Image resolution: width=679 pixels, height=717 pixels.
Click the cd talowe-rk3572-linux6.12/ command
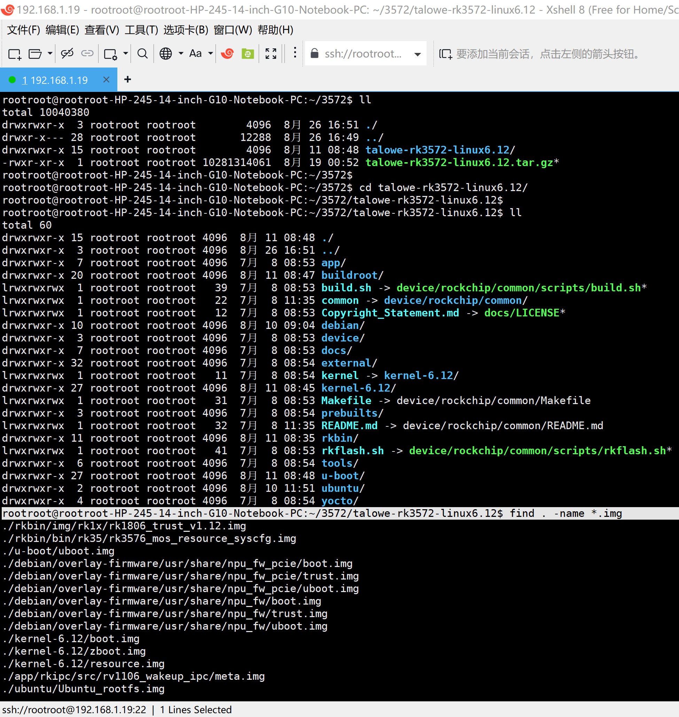pyautogui.click(x=443, y=188)
